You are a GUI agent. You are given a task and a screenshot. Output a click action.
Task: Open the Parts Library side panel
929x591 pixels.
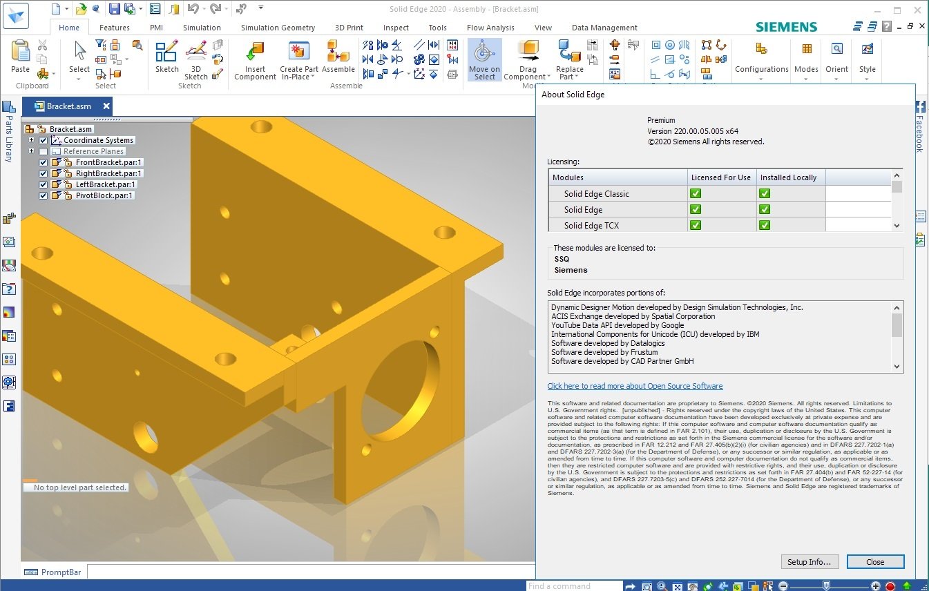click(x=8, y=131)
